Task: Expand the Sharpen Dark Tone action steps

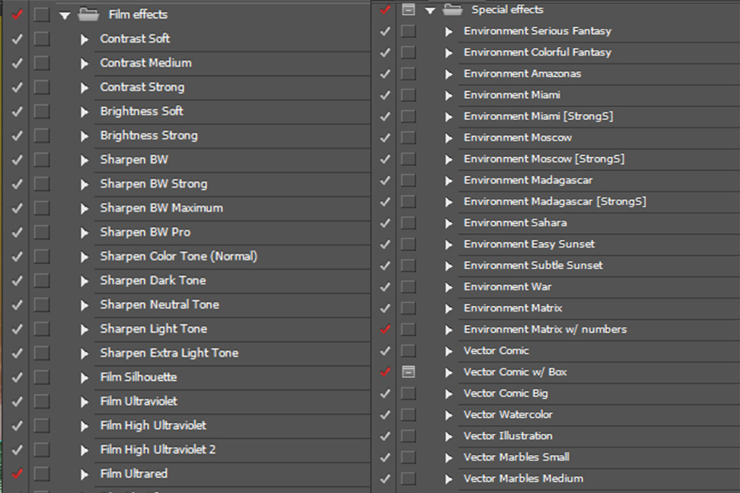Action: [x=84, y=281]
